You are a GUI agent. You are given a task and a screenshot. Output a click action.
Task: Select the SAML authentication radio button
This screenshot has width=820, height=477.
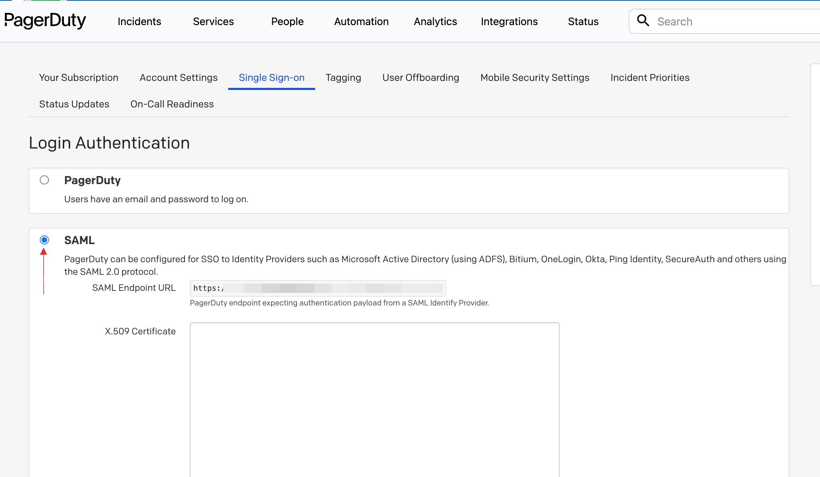44,240
